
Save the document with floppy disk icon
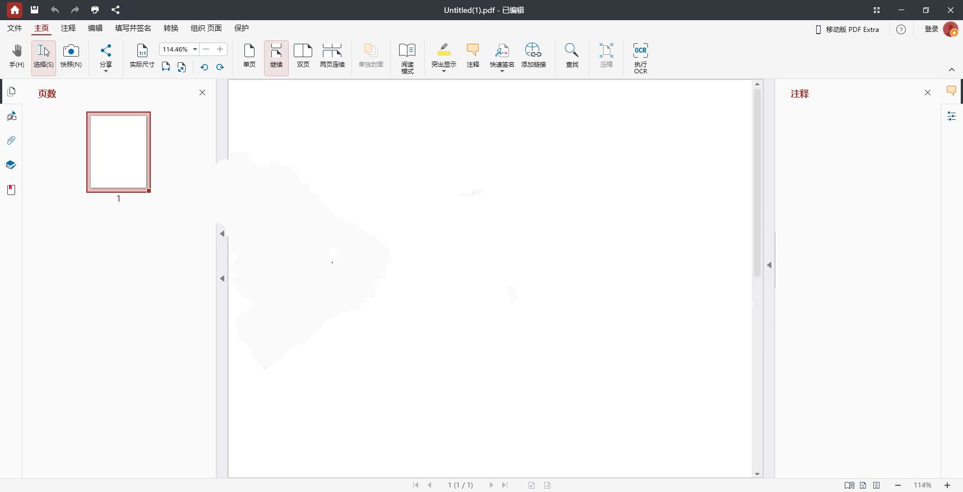coord(34,10)
